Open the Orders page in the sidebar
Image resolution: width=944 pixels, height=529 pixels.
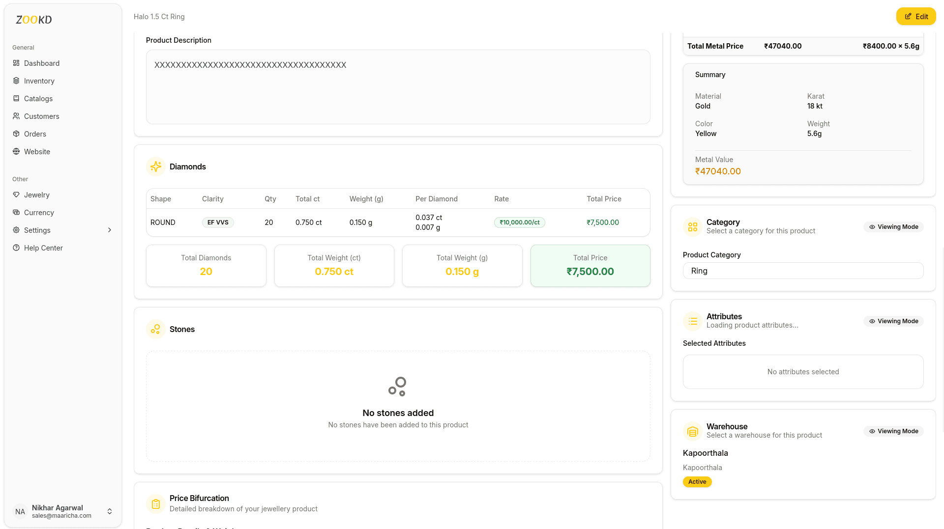pyautogui.click(x=35, y=134)
